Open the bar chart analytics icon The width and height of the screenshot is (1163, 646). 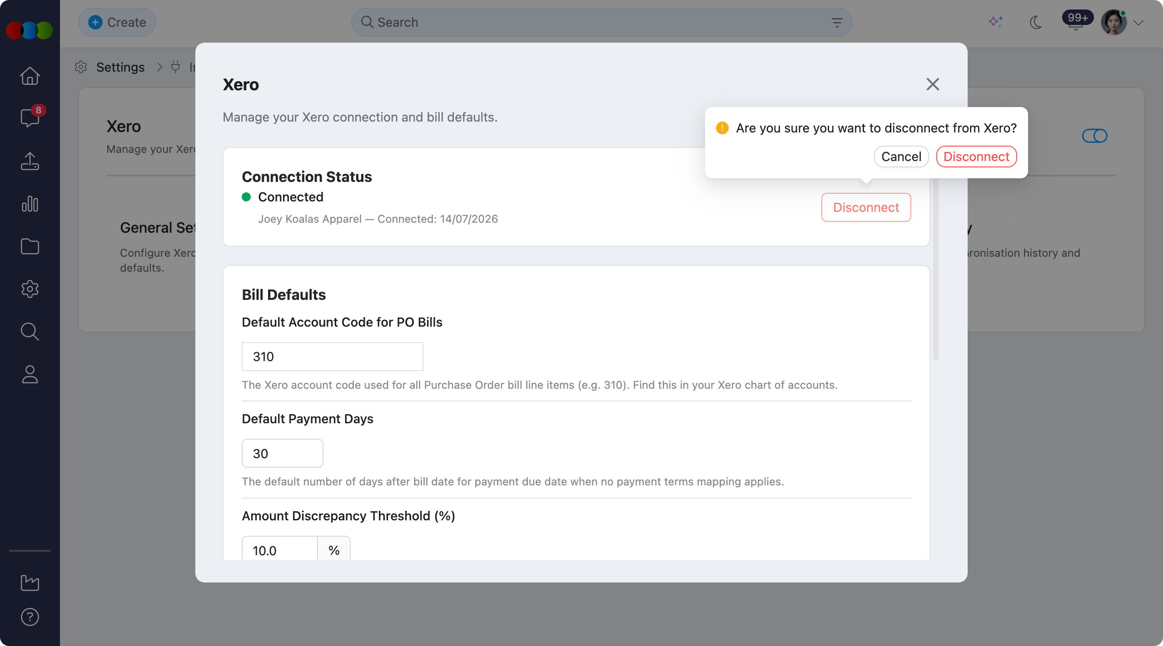tap(30, 204)
